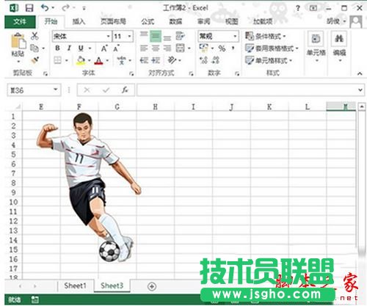The image size is (367, 306).
Task: Apply cell borders icon
Action: coord(57,60)
